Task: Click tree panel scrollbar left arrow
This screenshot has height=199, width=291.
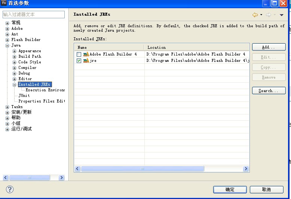Action: pyautogui.click(x=6, y=177)
